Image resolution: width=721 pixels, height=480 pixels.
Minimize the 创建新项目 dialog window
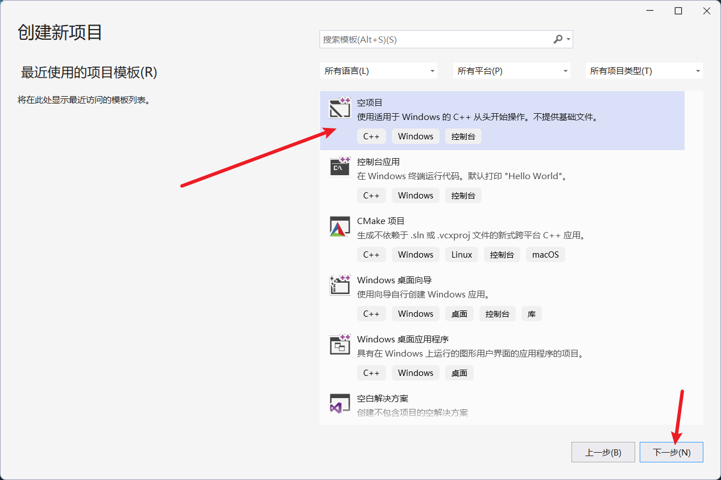(x=650, y=11)
